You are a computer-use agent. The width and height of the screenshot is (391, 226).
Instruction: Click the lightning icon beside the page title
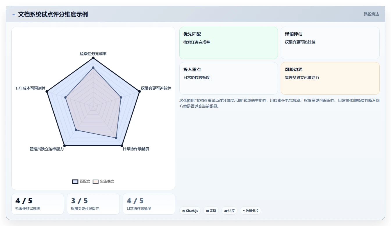(x=14, y=15)
